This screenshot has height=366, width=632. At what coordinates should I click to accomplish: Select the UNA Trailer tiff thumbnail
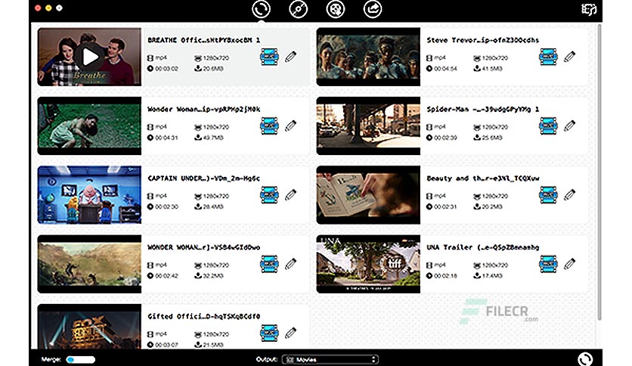368,264
